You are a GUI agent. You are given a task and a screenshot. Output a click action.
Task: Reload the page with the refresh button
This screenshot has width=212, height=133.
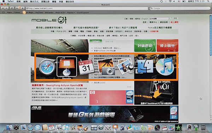(12, 8)
